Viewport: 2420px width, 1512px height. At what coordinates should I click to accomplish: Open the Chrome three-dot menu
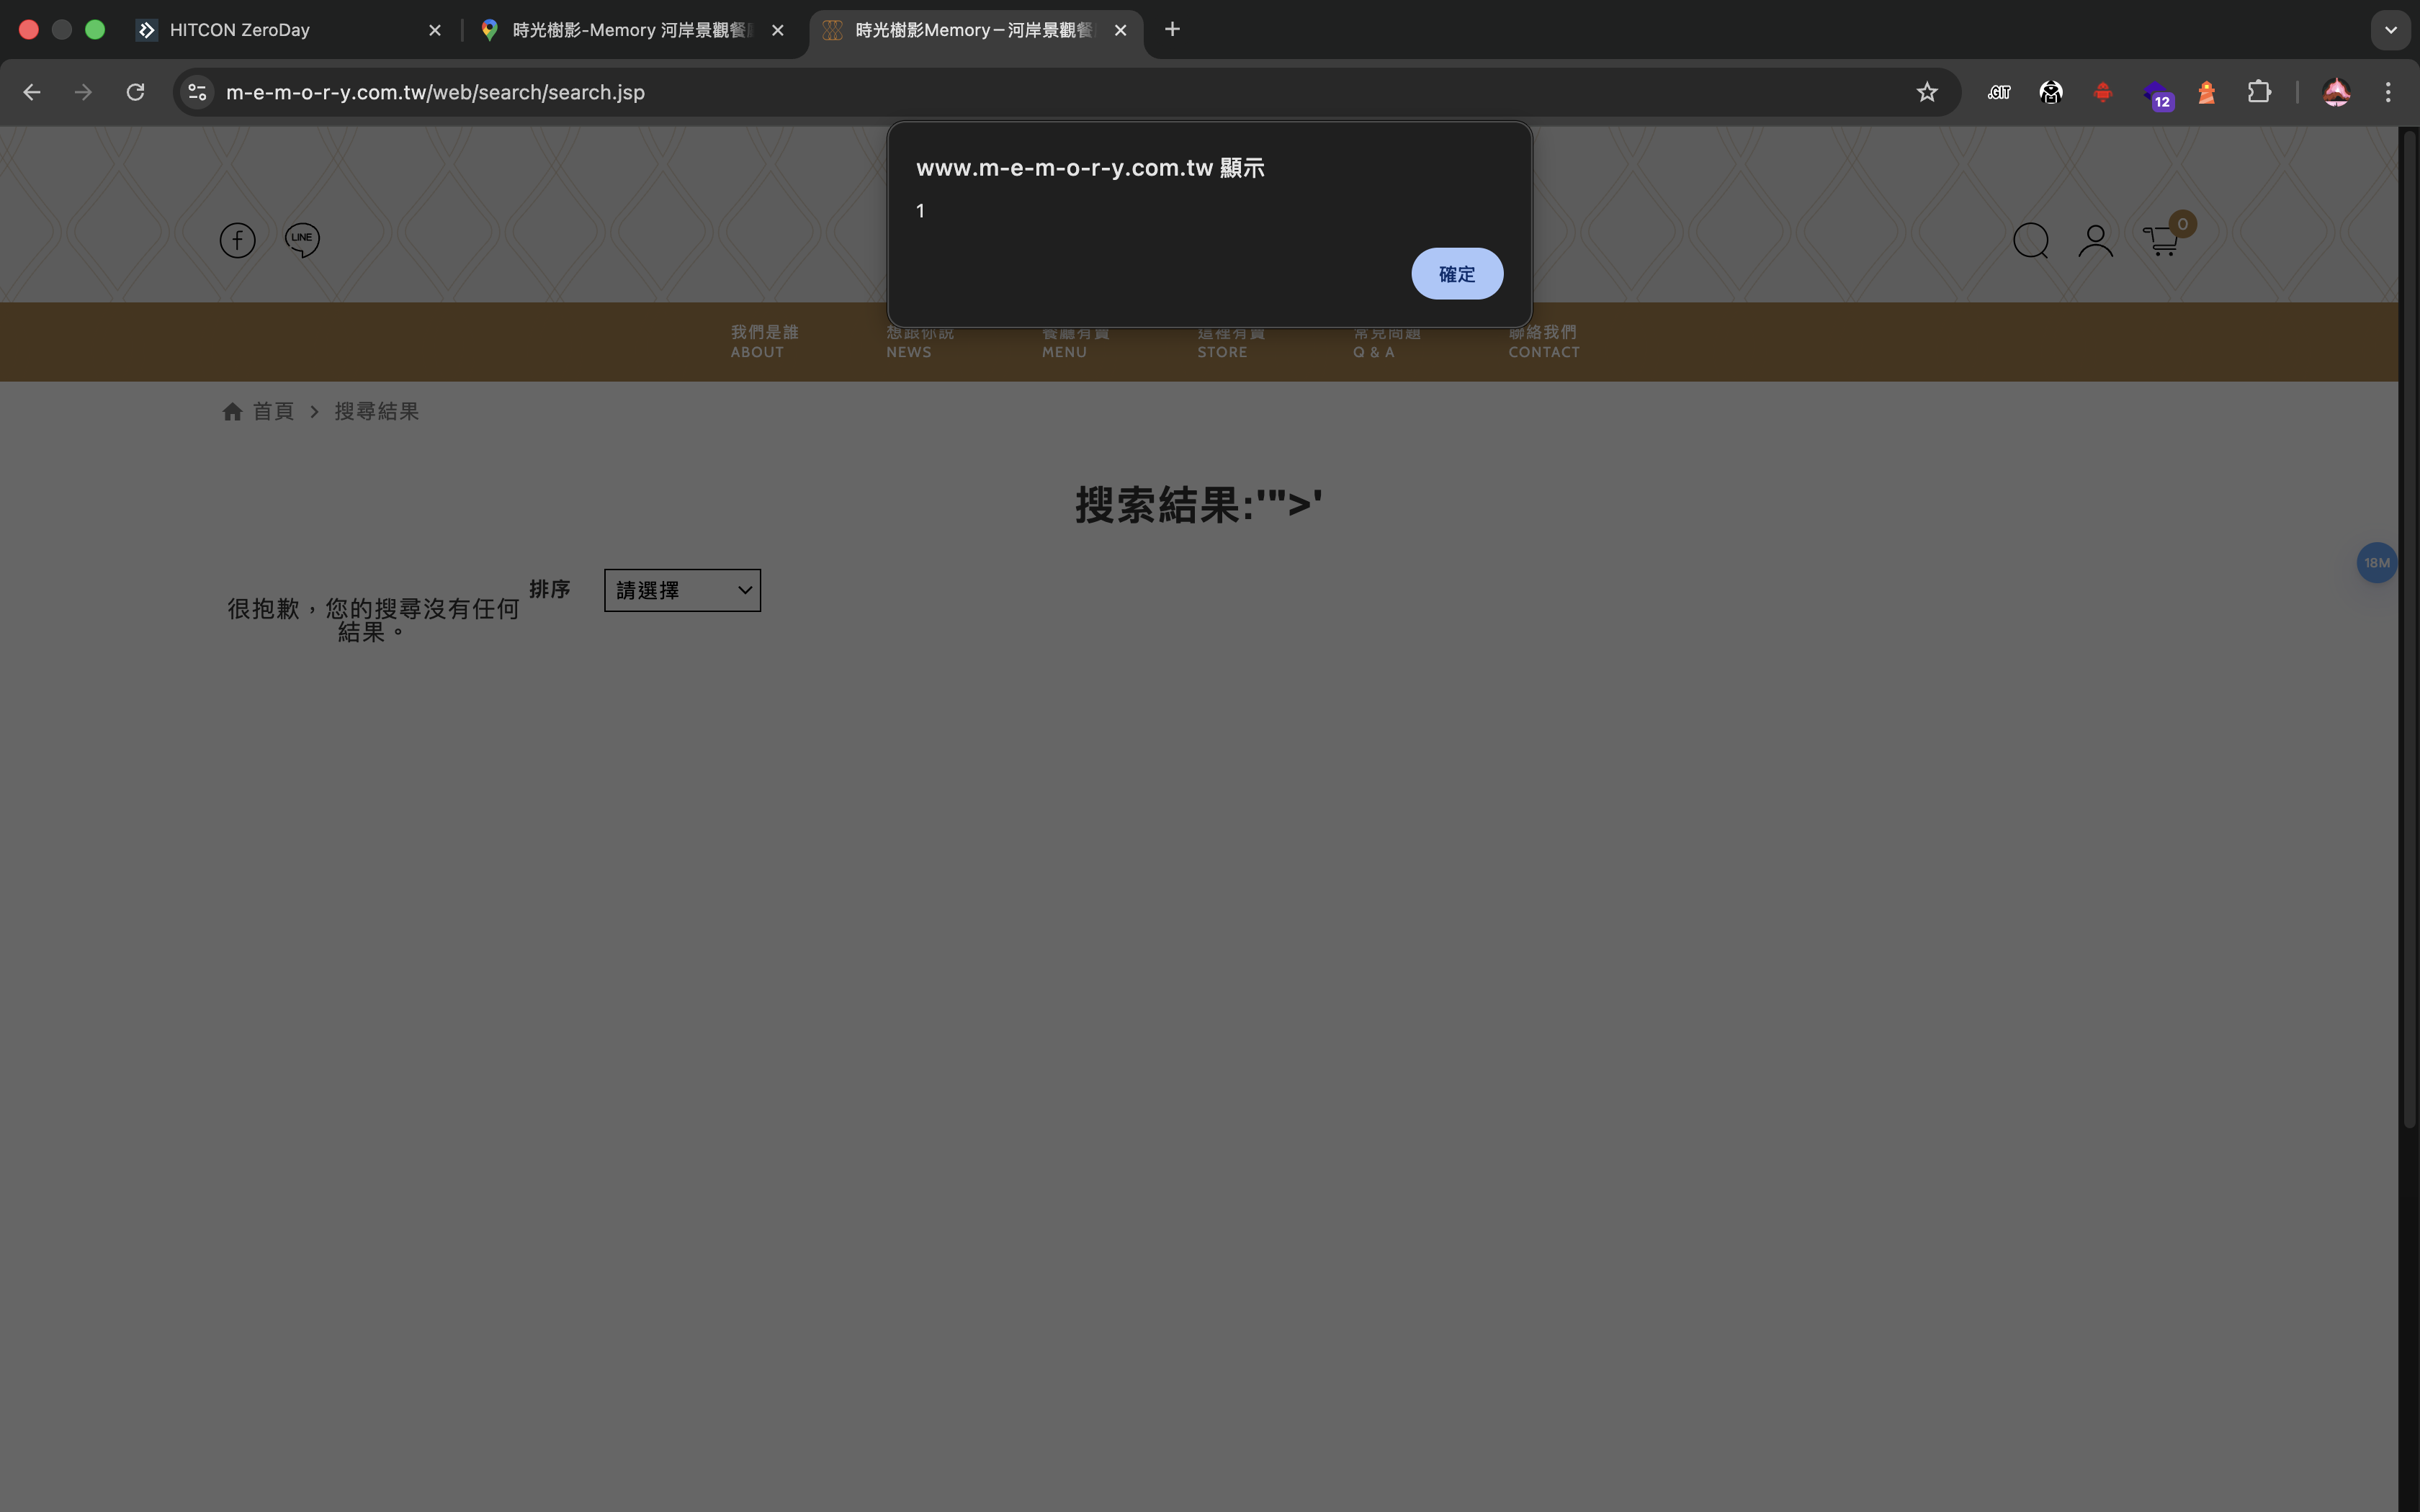(2388, 92)
